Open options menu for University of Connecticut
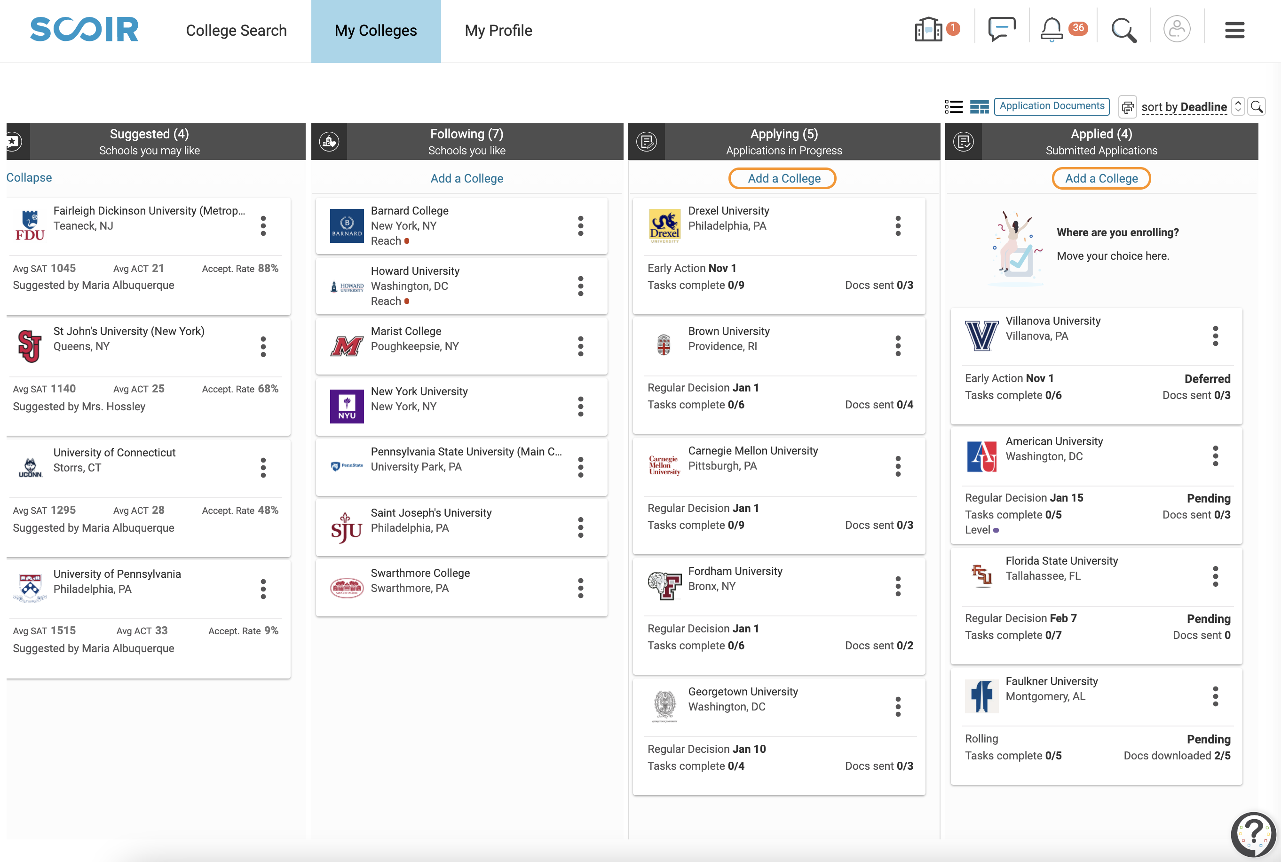Image resolution: width=1281 pixels, height=862 pixels. pyautogui.click(x=263, y=468)
